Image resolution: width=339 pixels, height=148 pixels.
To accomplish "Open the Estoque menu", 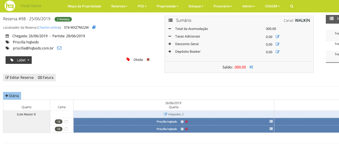I will (x=196, y=6).
